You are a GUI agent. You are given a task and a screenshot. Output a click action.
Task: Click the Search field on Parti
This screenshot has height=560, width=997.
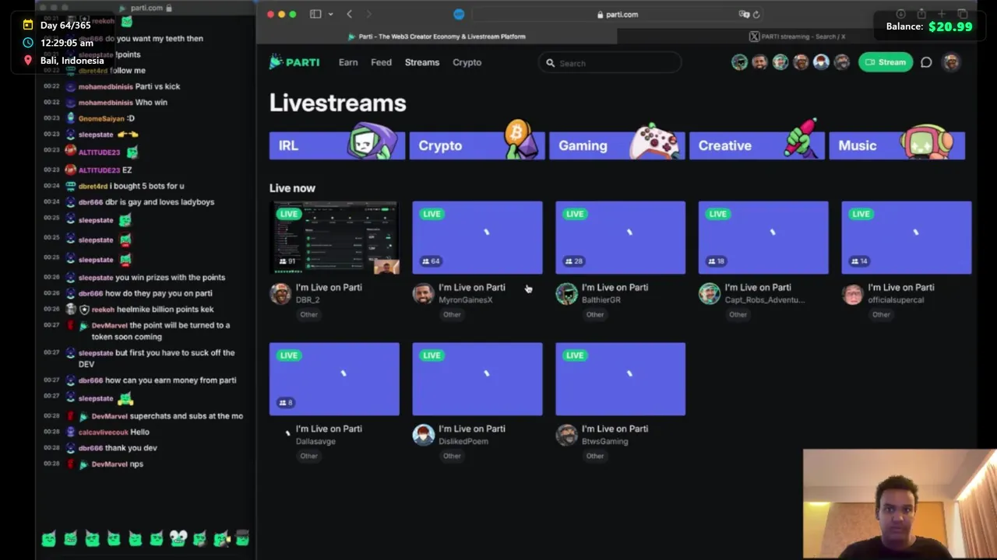coord(611,63)
